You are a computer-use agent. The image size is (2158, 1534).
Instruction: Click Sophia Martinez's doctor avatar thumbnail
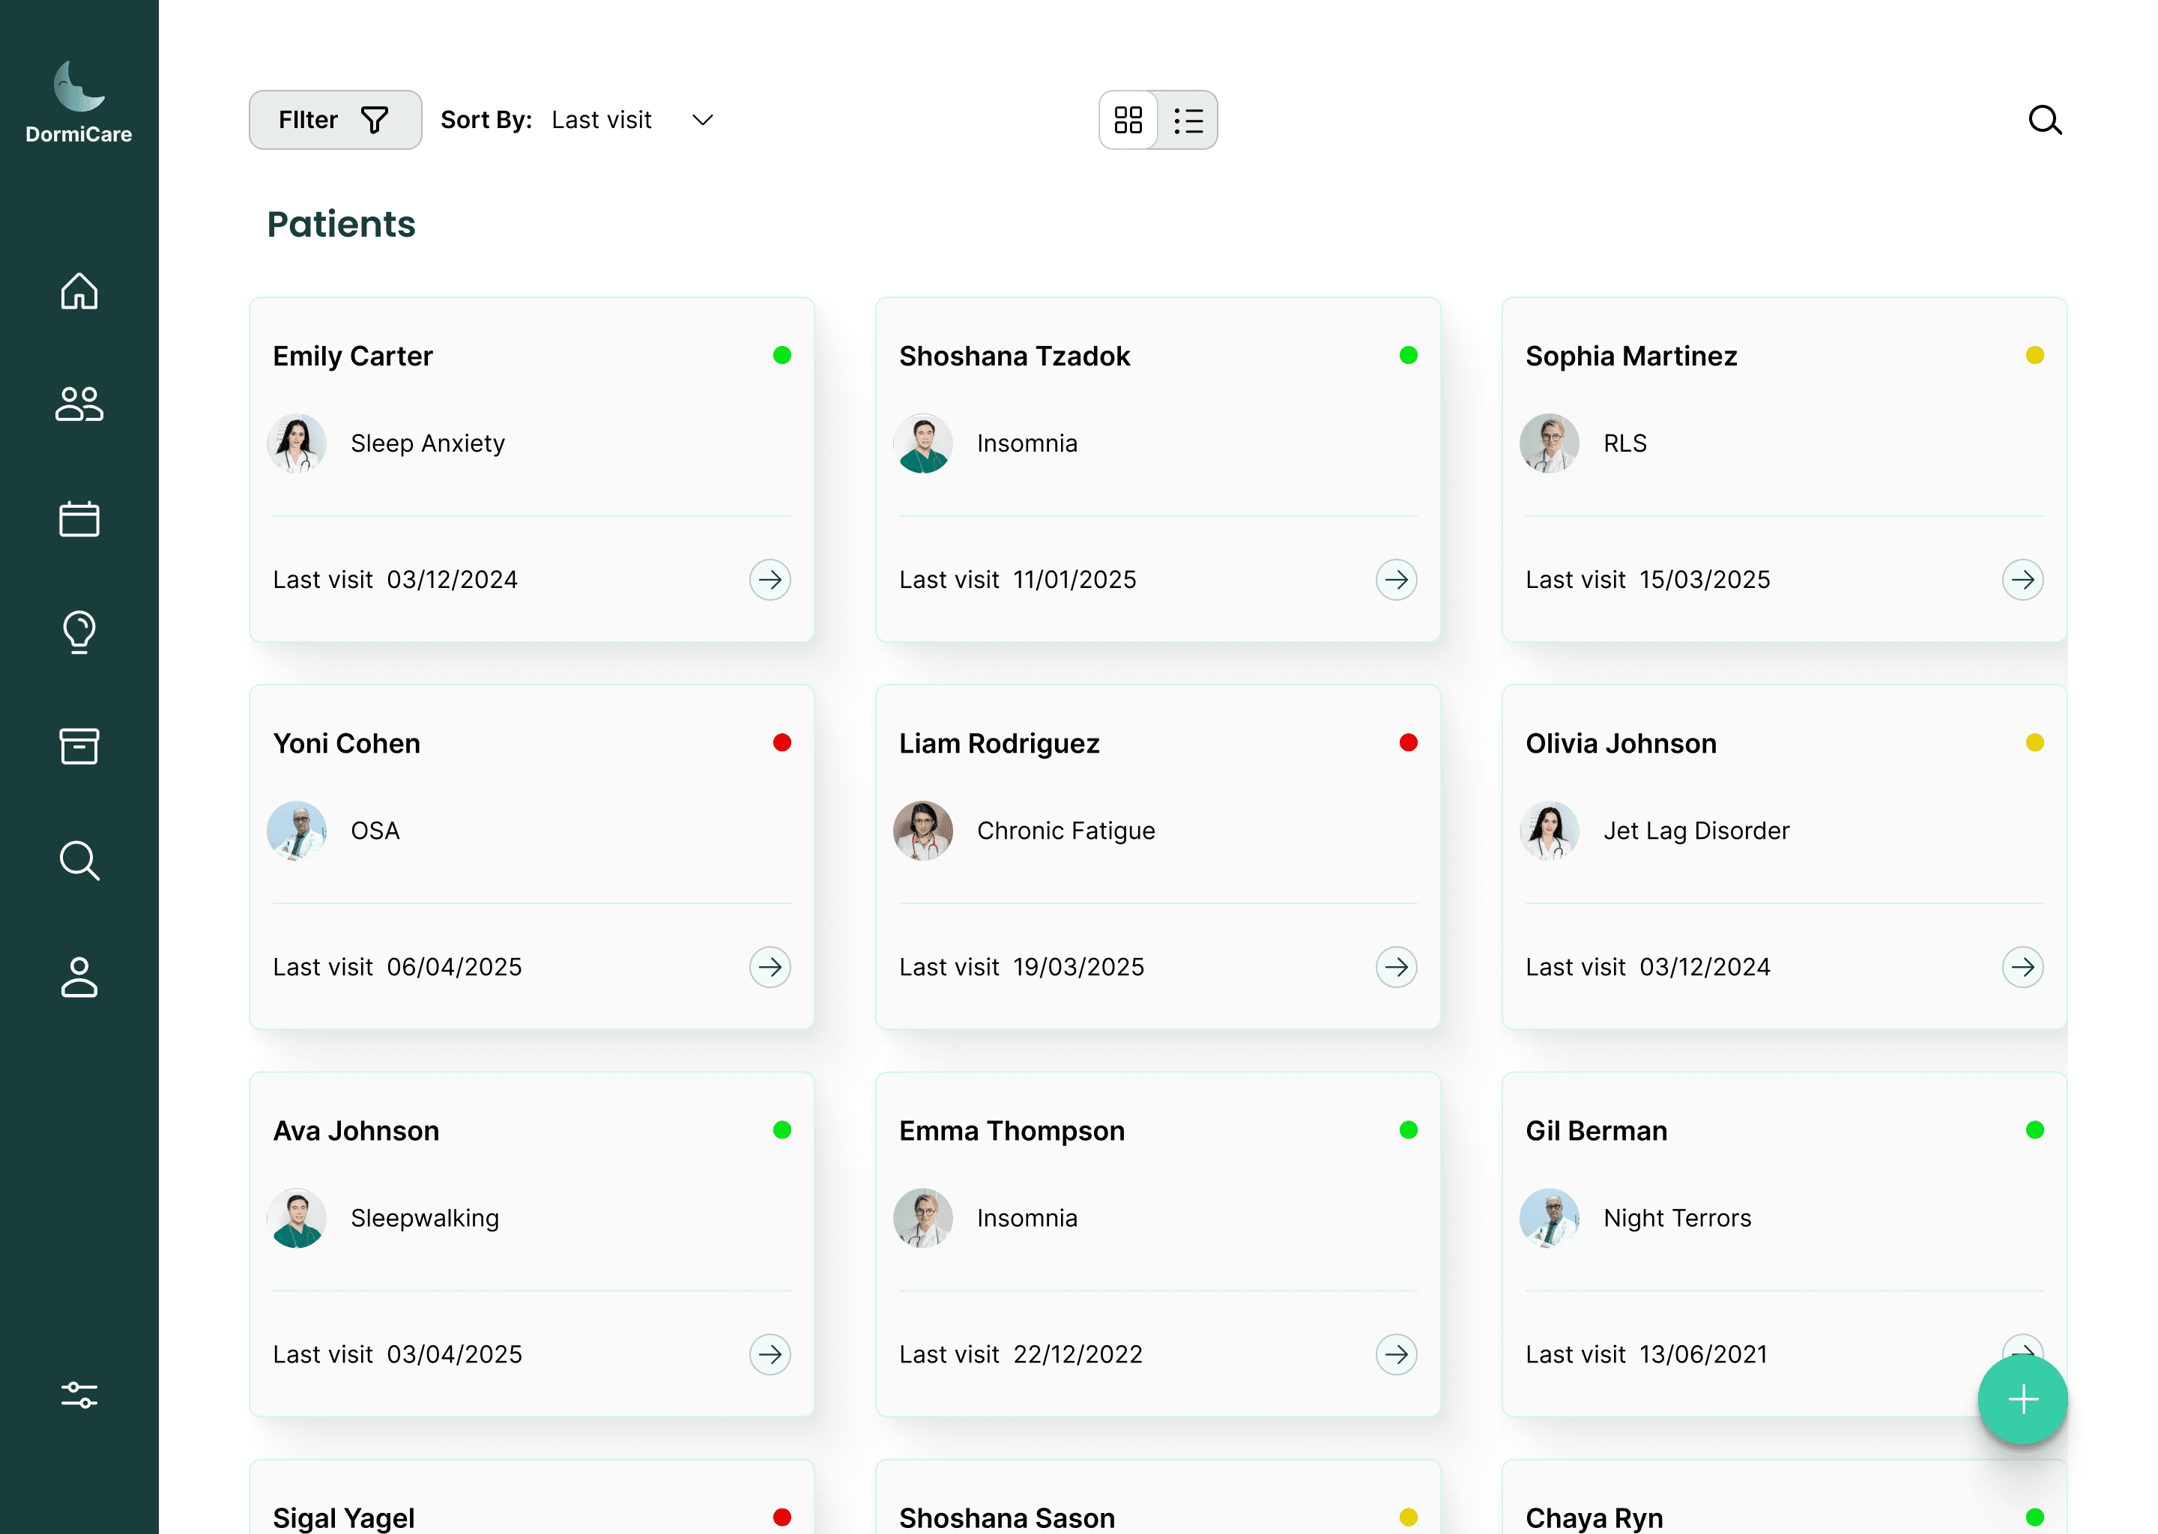point(1549,443)
